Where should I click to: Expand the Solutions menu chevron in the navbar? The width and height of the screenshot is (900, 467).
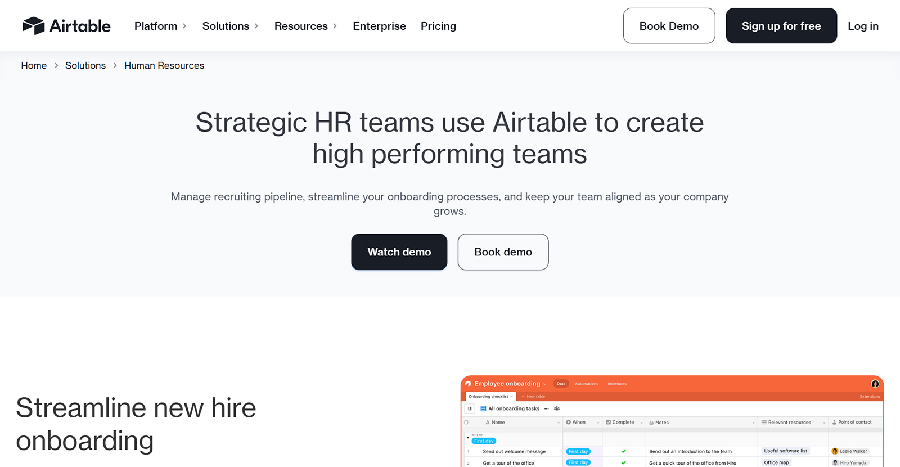256,26
